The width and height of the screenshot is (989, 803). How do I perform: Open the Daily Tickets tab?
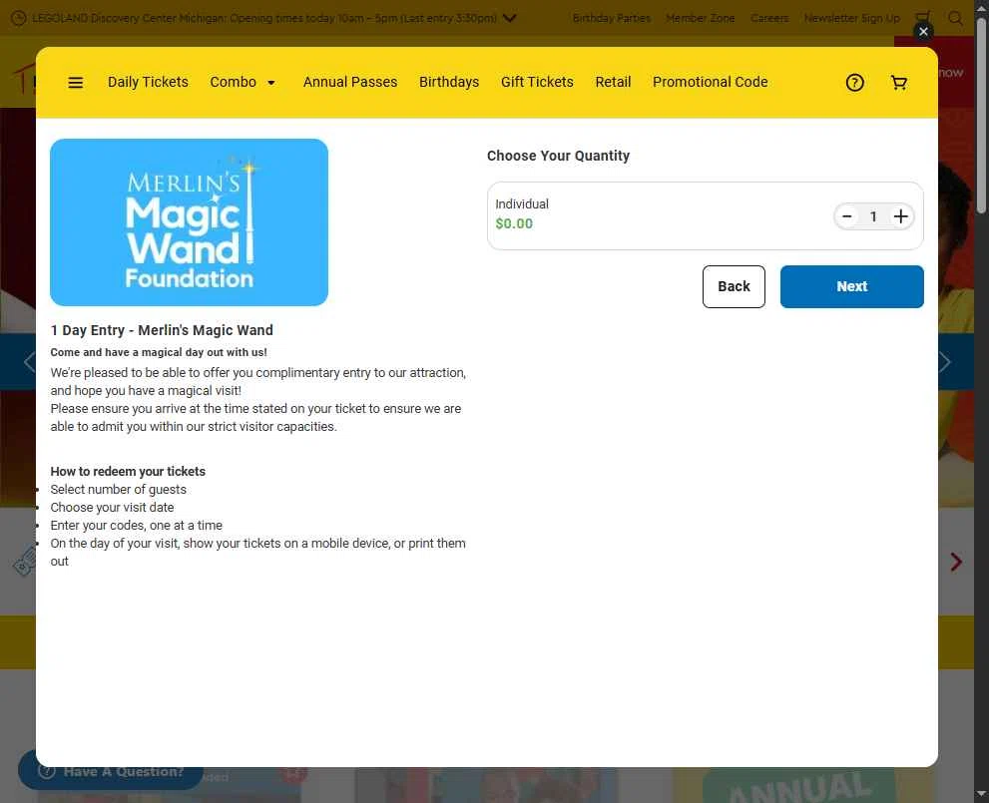[x=149, y=82]
